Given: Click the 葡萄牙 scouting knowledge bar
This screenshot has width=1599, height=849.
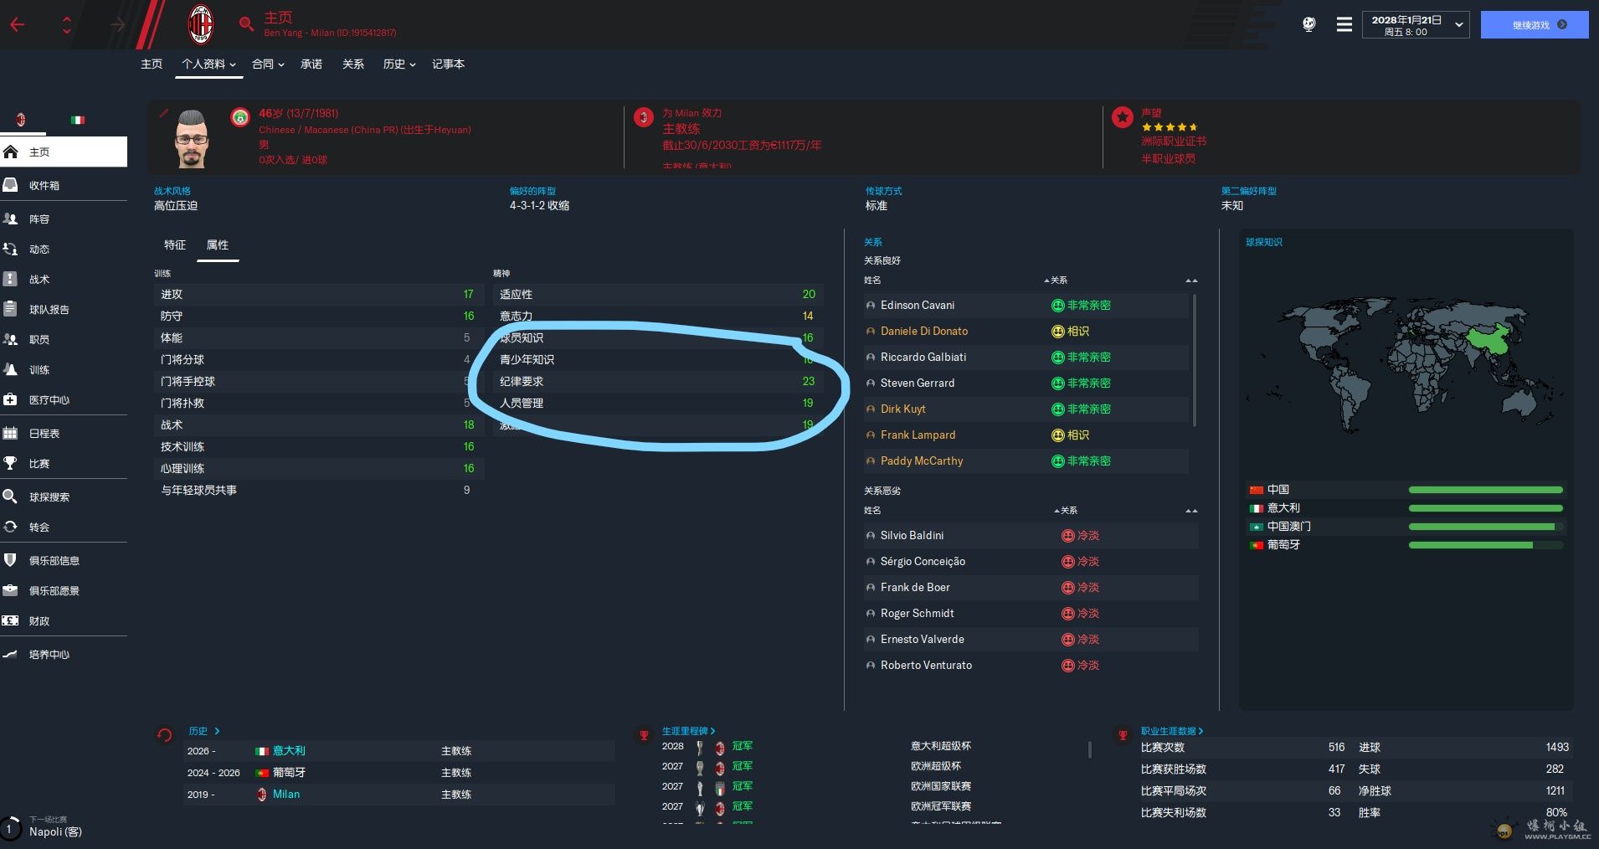Looking at the screenshot, I should click(x=1486, y=545).
